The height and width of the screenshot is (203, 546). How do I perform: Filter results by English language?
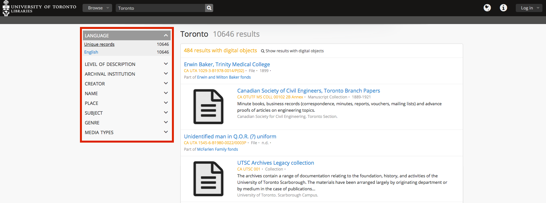coord(91,52)
